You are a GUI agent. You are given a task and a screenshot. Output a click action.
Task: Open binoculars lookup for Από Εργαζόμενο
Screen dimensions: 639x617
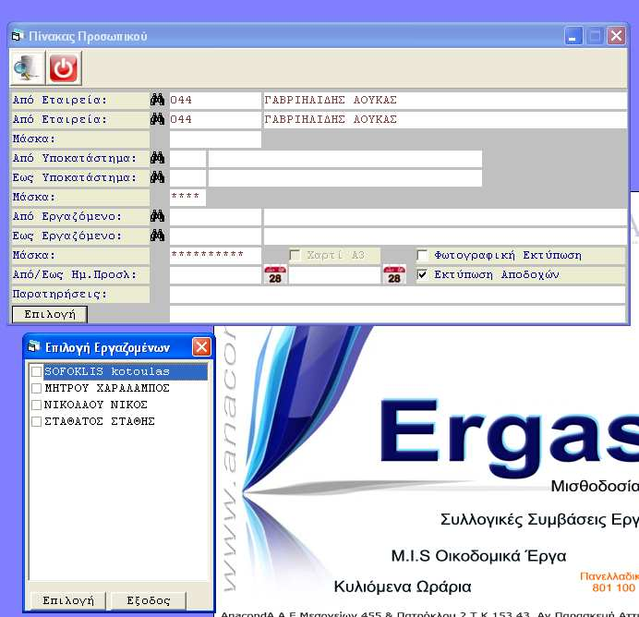(157, 216)
